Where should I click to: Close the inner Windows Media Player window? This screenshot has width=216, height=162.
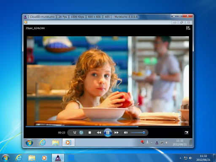tap(189, 22)
